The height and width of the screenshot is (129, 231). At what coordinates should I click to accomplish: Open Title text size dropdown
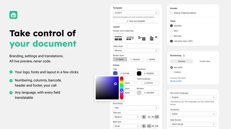[127, 117]
